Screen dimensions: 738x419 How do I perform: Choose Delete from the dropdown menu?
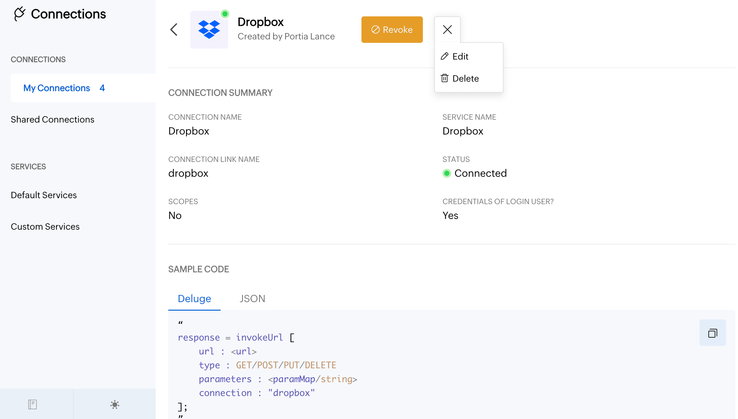point(469,78)
